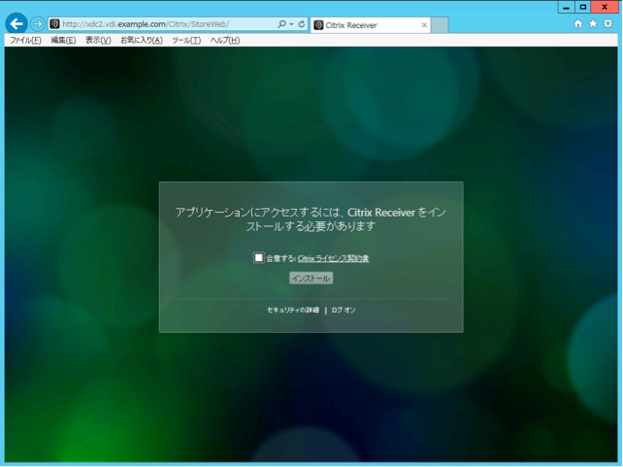Click the browser forward arrow button
Image resolution: width=623 pixels, height=467 pixels.
(37, 24)
